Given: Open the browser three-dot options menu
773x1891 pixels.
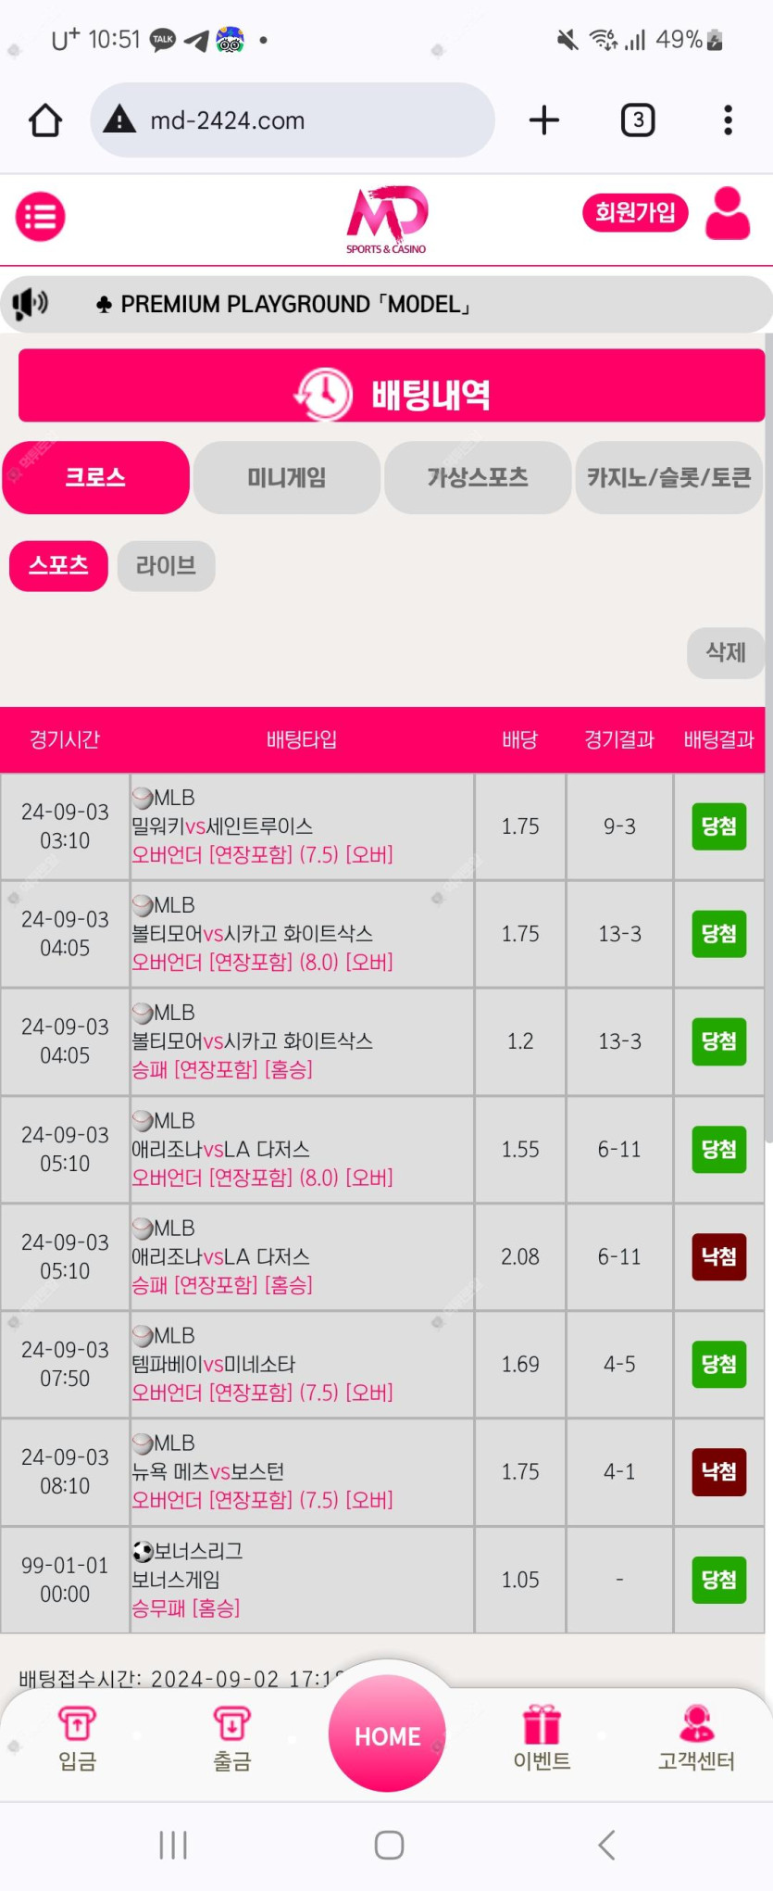Looking at the screenshot, I should [729, 120].
